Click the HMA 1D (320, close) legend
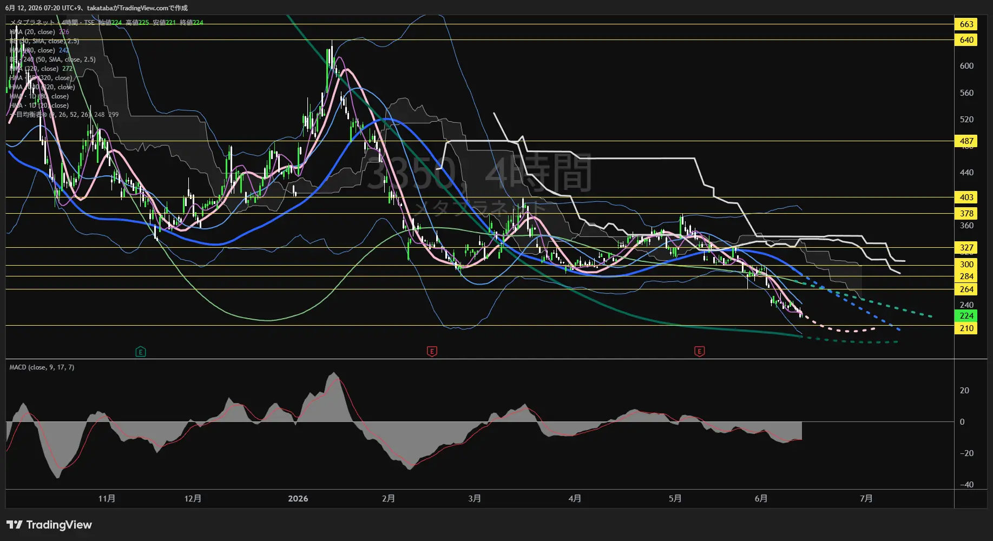 pyautogui.click(x=41, y=78)
